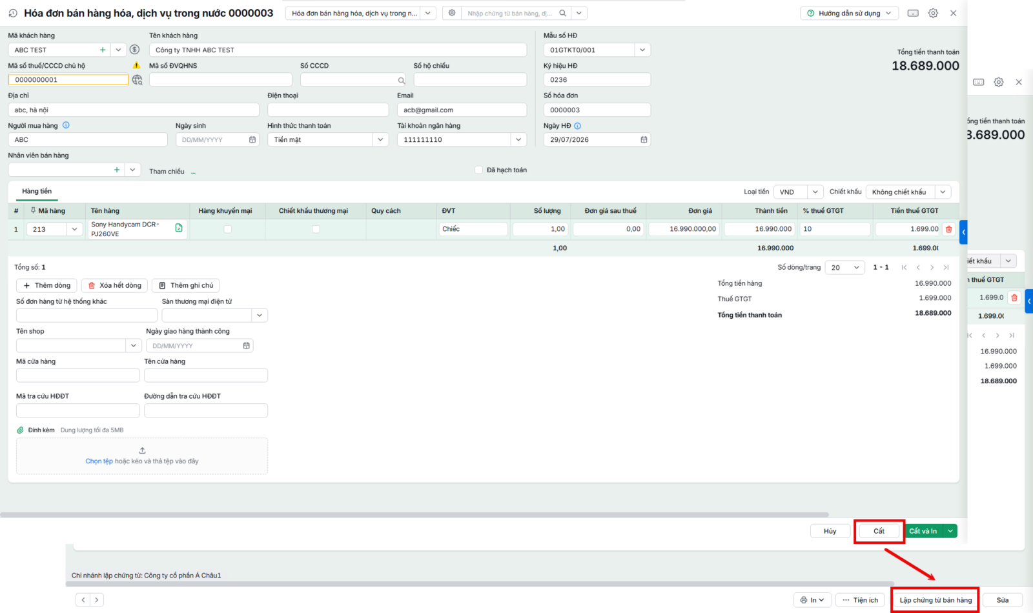Image resolution: width=1033 pixels, height=613 pixels.
Task: Go to next voucher arrow at bottom left
Action: point(97,600)
